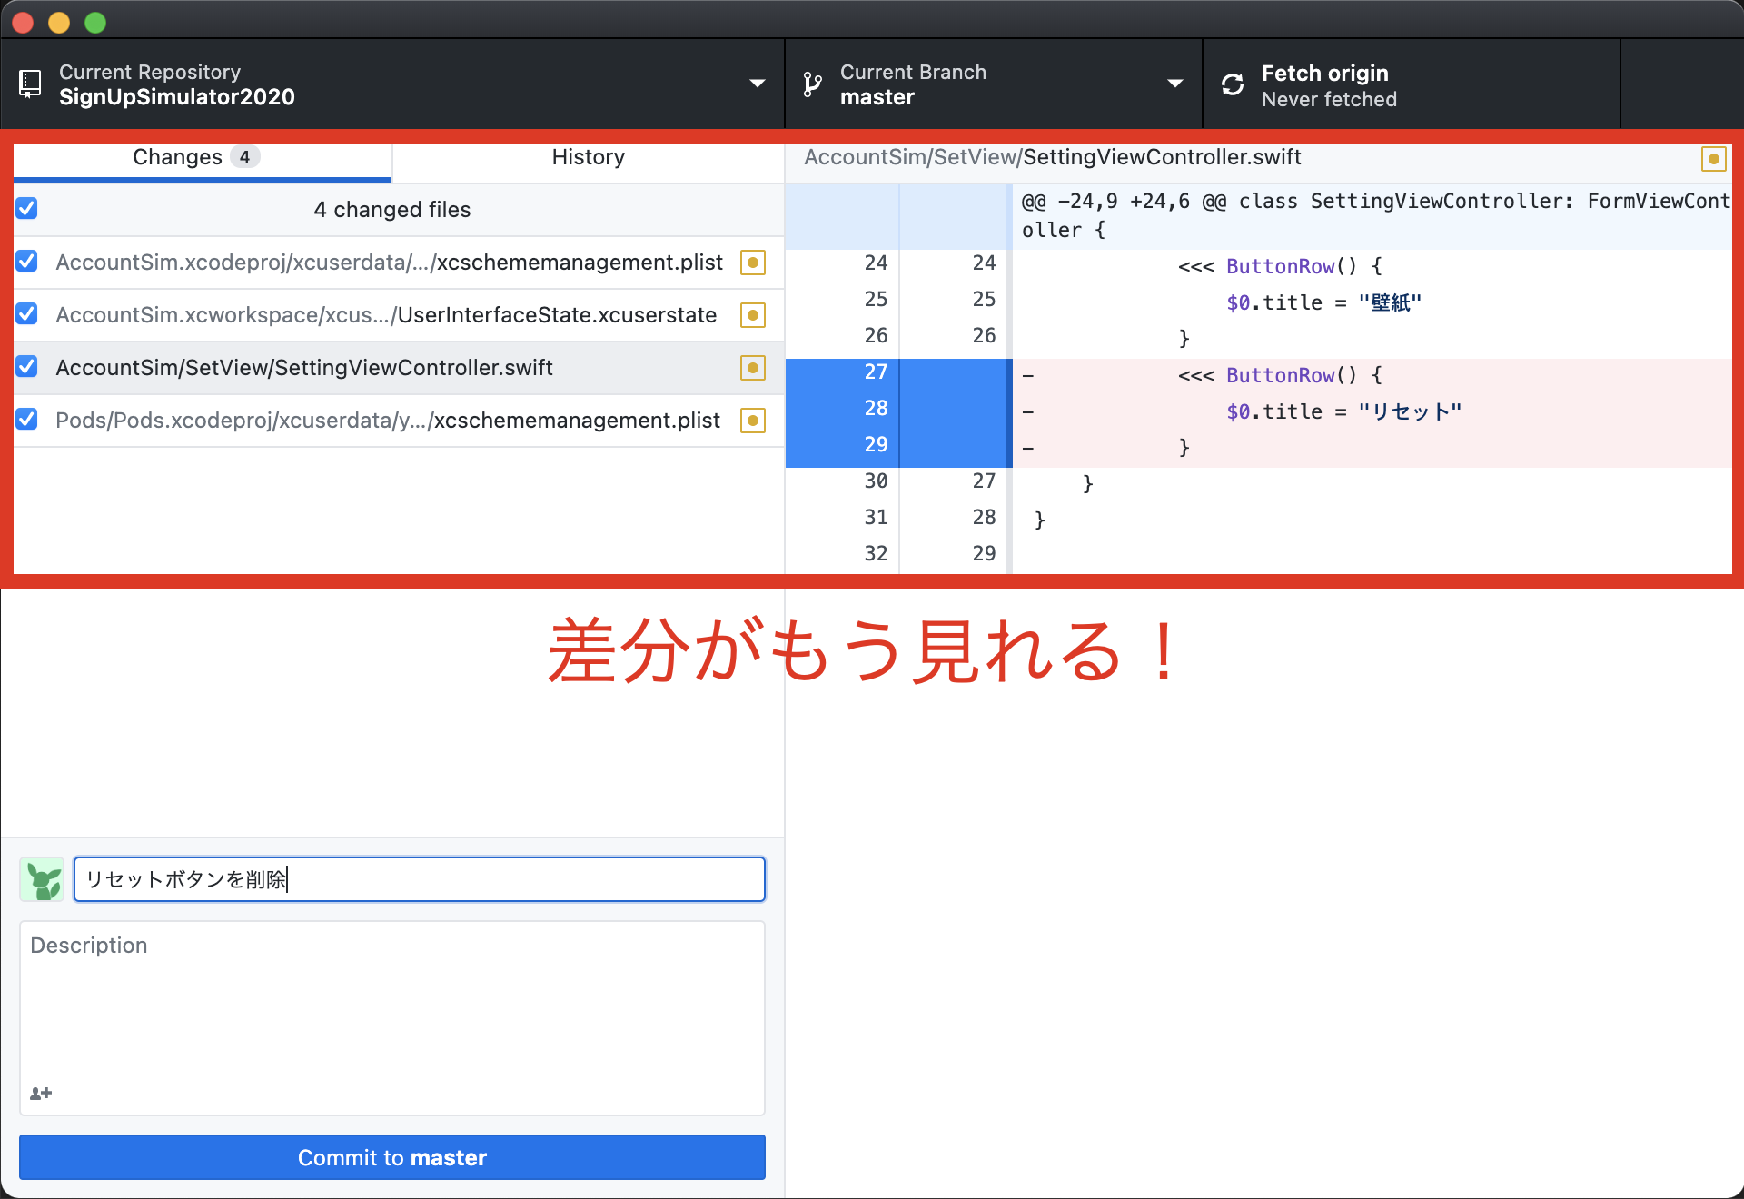The width and height of the screenshot is (1744, 1199).
Task: Click the modified status dot beside SettingViewController.swift
Action: (x=753, y=368)
